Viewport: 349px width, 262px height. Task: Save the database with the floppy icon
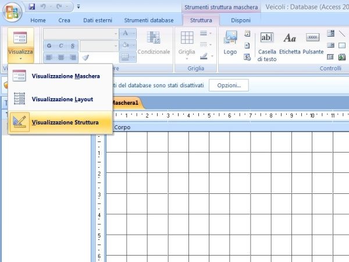[x=32, y=7]
